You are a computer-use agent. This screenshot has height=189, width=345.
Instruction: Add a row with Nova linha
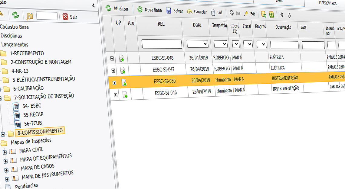149,10
